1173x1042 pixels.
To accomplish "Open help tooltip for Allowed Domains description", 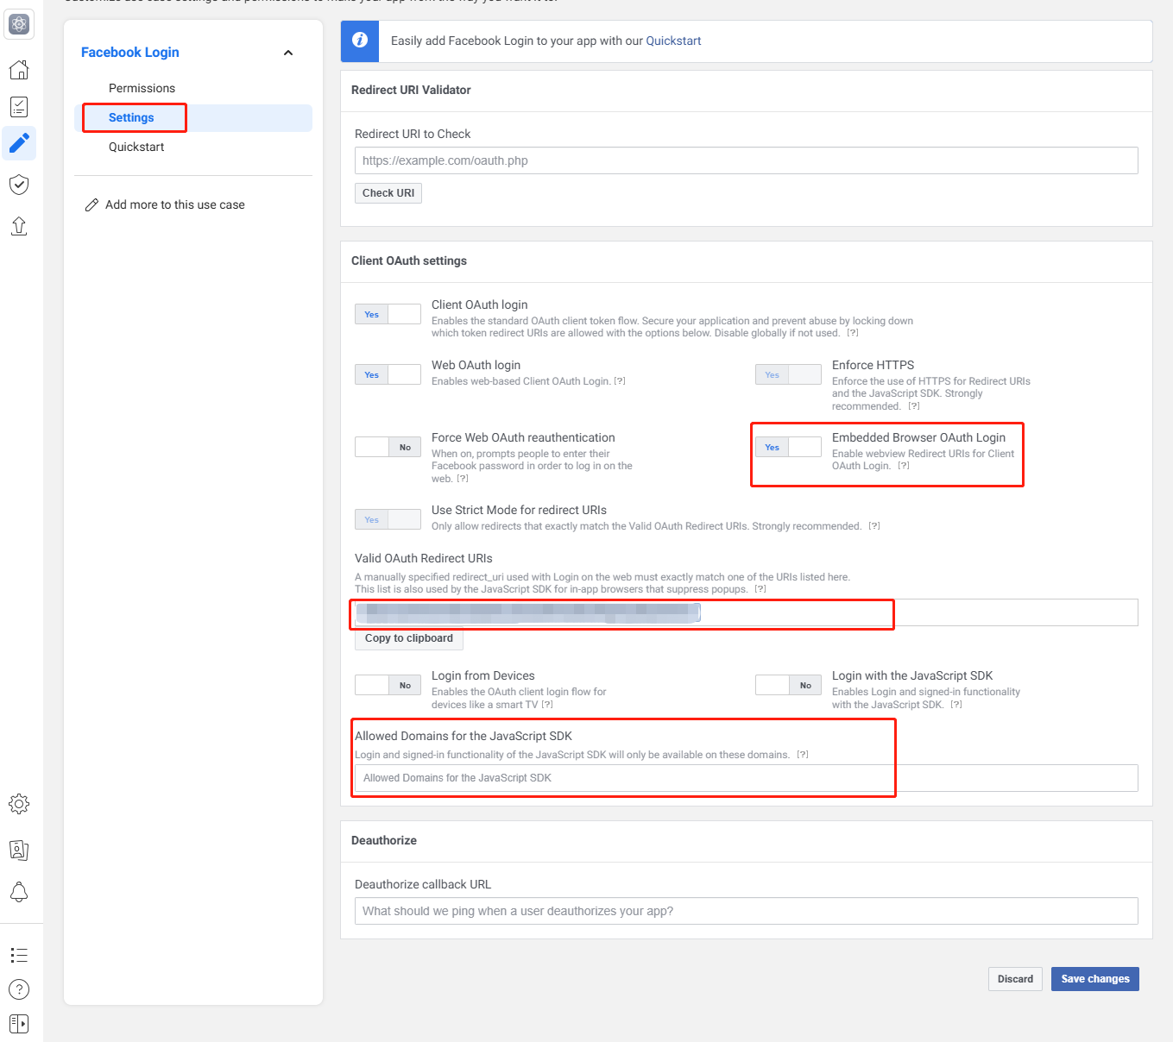I will pos(803,755).
